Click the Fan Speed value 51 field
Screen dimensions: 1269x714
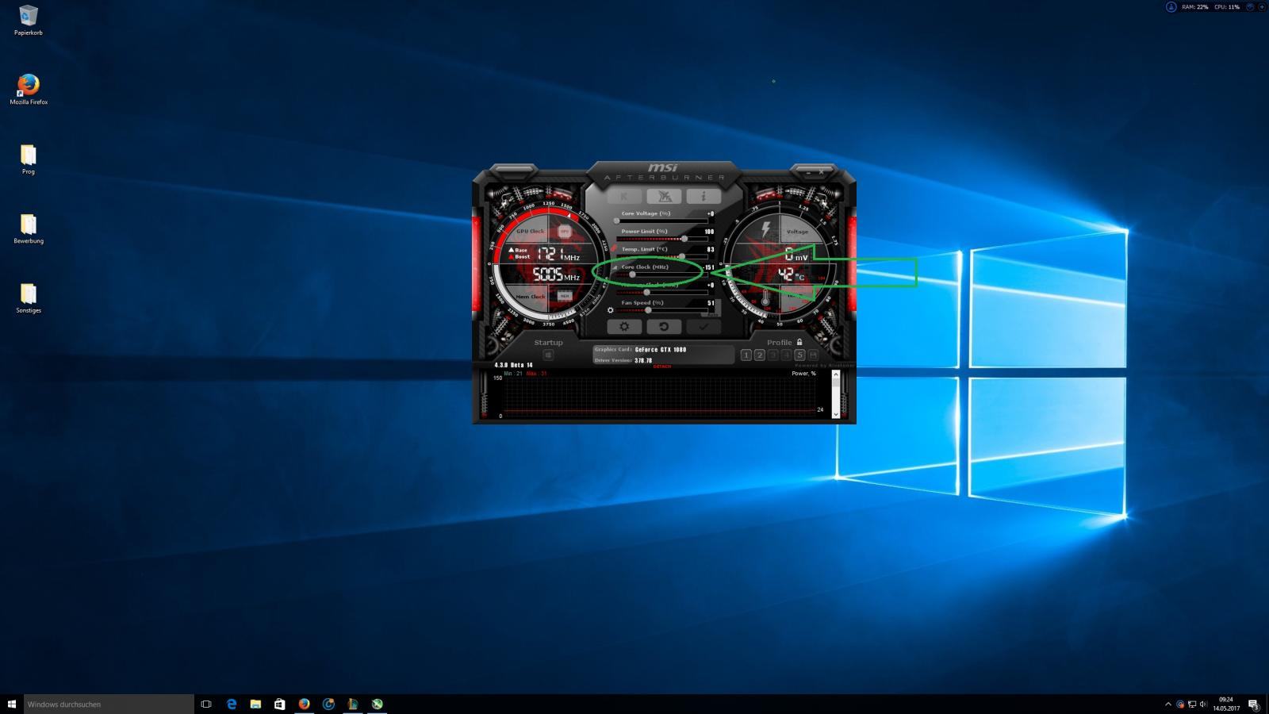pyautogui.click(x=711, y=303)
